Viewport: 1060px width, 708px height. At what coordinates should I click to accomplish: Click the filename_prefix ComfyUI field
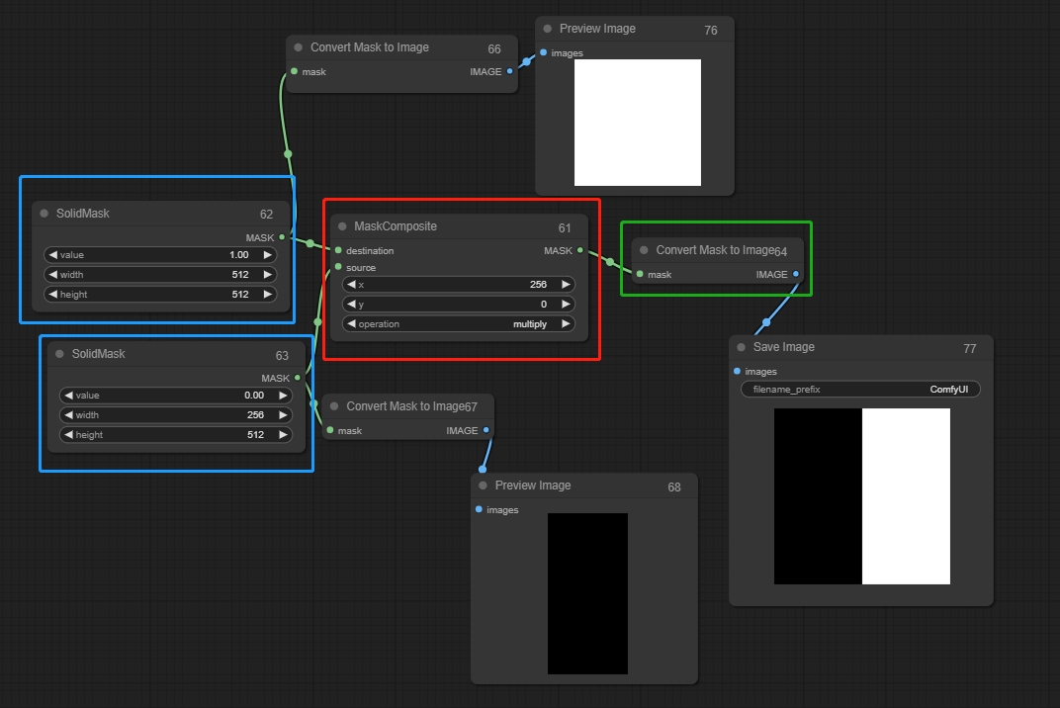coord(860,390)
